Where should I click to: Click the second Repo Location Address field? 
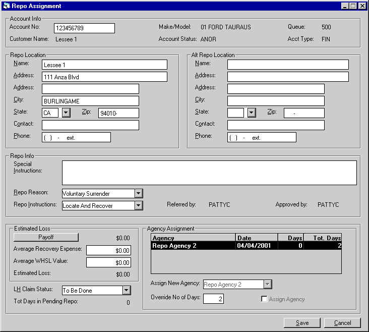[x=90, y=89]
